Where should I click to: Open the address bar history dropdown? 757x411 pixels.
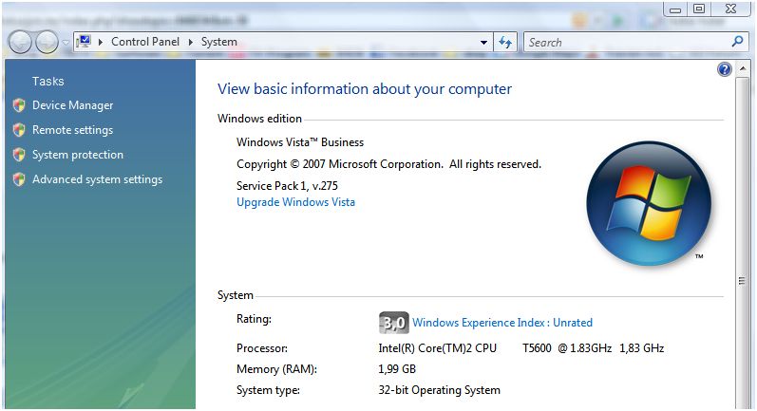tap(483, 43)
